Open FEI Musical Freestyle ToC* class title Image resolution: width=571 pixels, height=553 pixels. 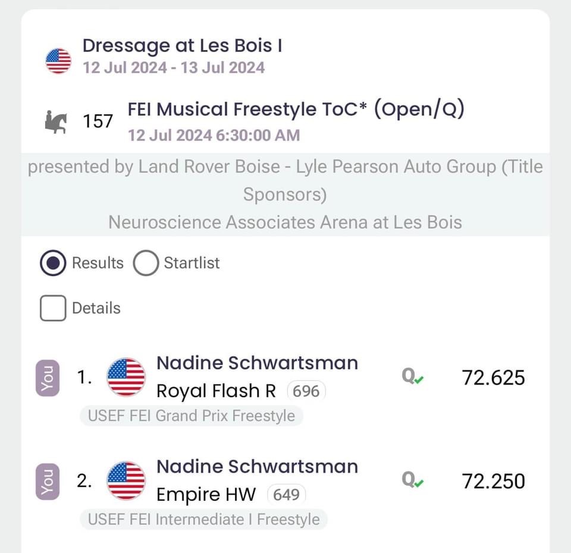click(x=296, y=110)
